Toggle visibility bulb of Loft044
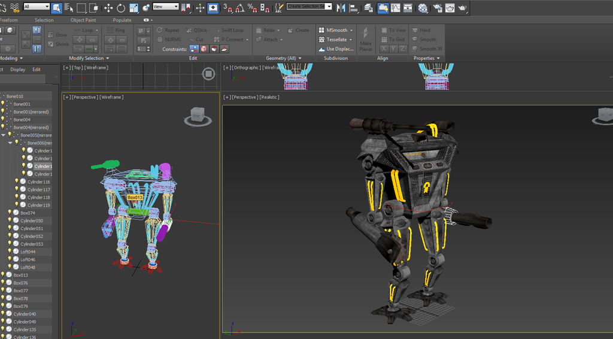Viewport: 613px width, 339px height. 10,252
